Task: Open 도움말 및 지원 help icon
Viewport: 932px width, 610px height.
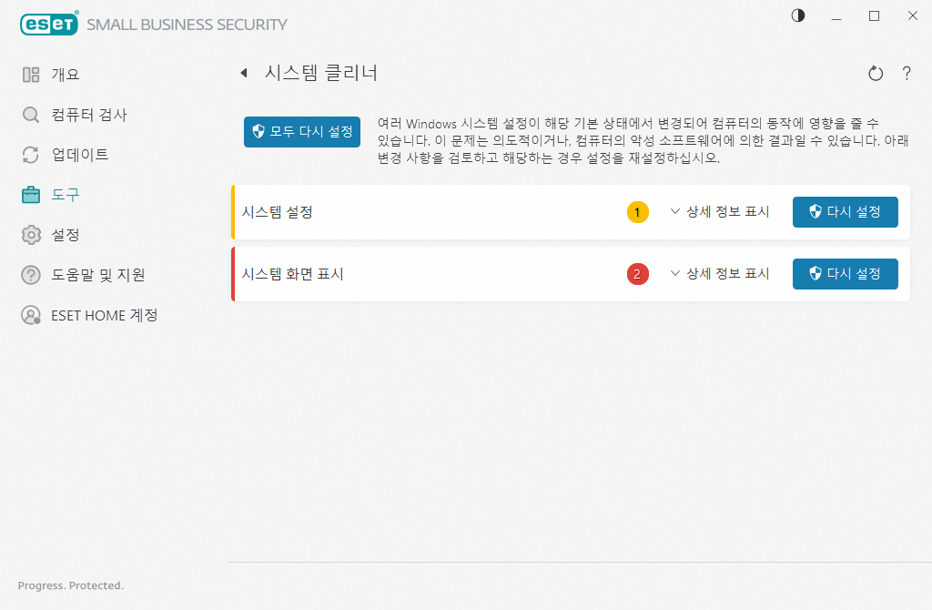Action: pyautogui.click(x=27, y=275)
